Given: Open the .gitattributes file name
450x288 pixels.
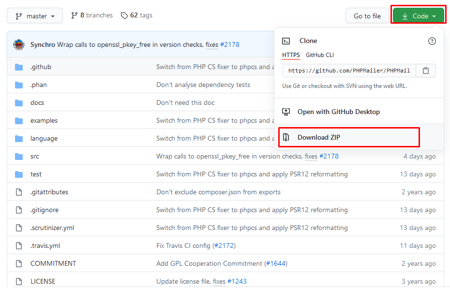Looking at the screenshot, I should coord(49,192).
